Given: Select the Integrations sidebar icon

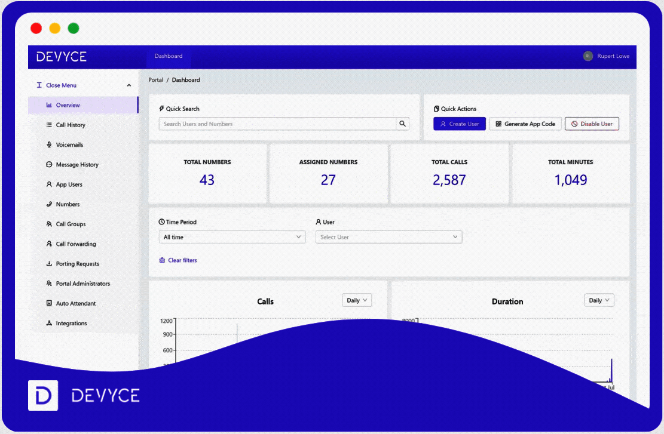Looking at the screenshot, I should (x=49, y=323).
